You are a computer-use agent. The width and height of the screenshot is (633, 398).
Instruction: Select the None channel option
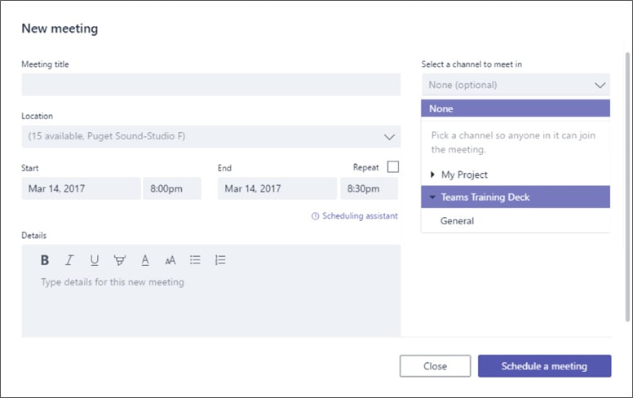point(516,108)
